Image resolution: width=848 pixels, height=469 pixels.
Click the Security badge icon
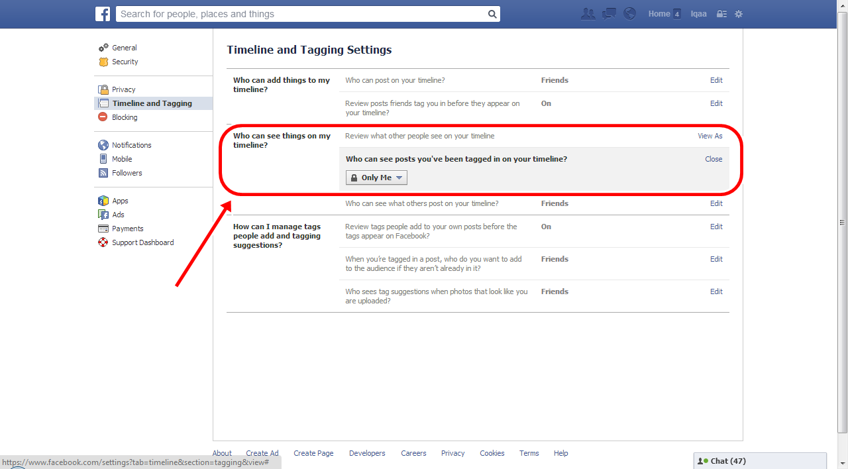click(103, 62)
